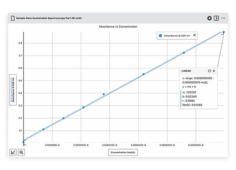This screenshot has height=170, width=236.
Task: Click the blue Absorbance legend color dot
Action: point(160,35)
